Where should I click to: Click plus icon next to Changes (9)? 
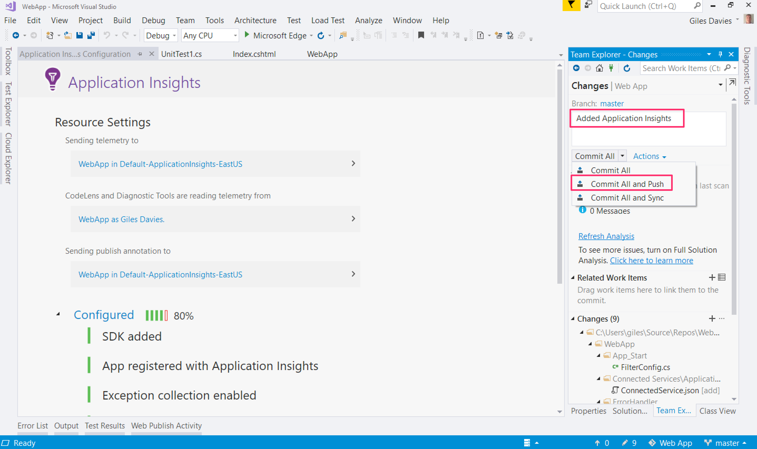(x=712, y=318)
